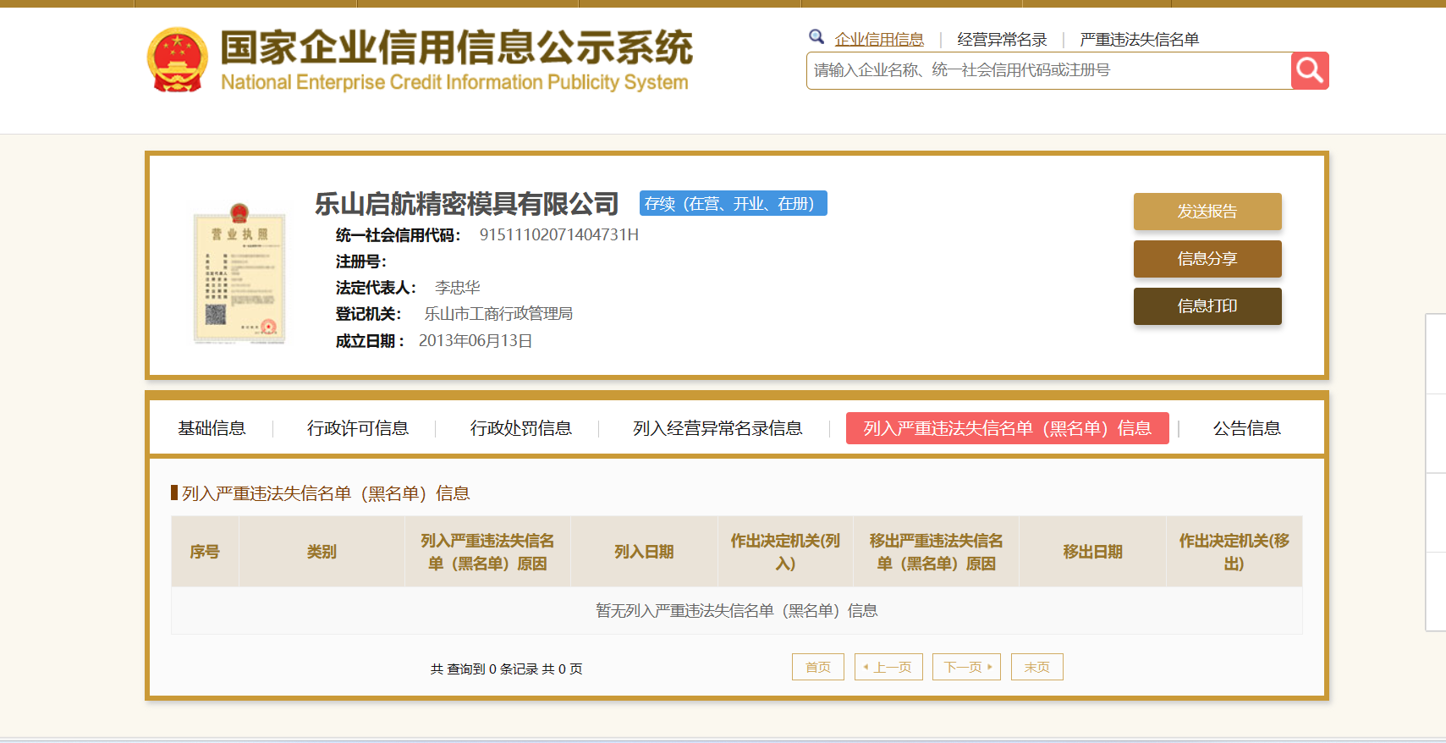Switch to the 行政许可信息 tab
The width and height of the screenshot is (1446, 743).
click(358, 428)
